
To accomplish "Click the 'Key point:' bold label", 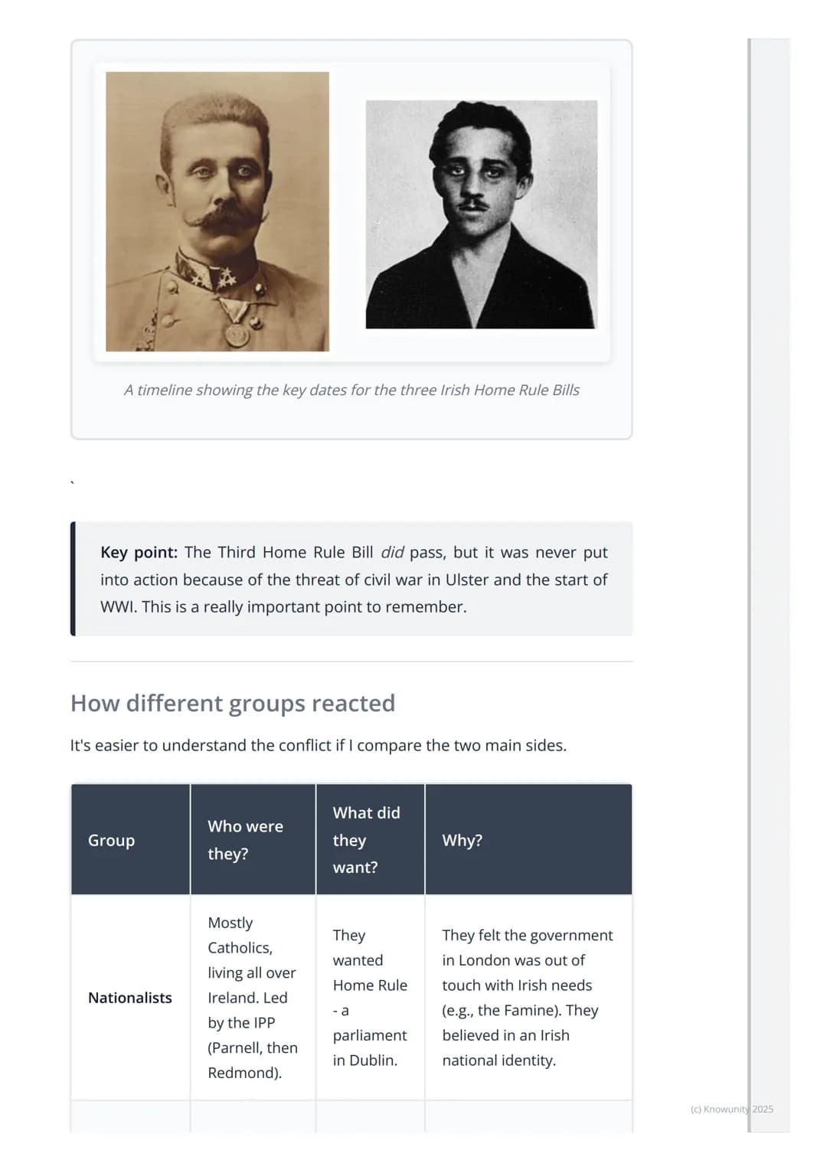I will coord(139,552).
